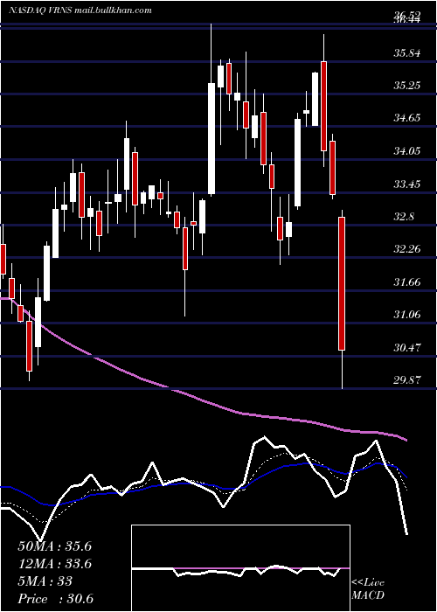Click the NASDAQ VRNS mail.bullkhan.com title text
The height and width of the screenshot is (612, 437).
click(80, 10)
